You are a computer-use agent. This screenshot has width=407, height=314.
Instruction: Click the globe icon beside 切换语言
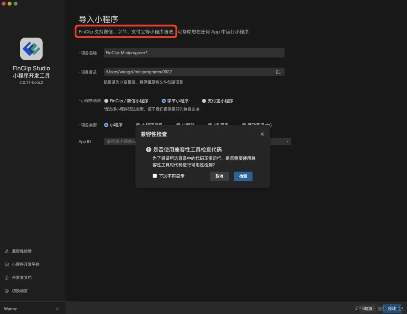click(7, 291)
